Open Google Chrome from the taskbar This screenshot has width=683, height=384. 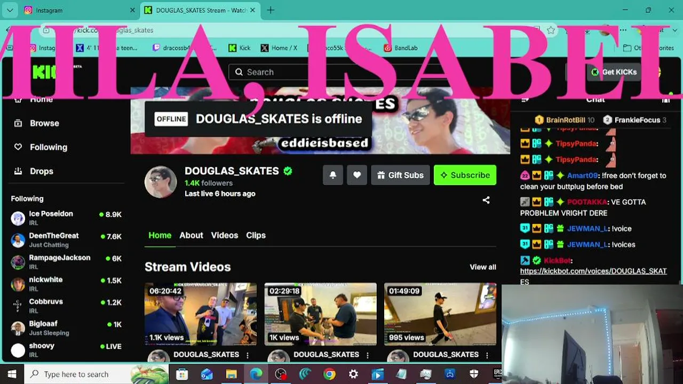[329, 374]
